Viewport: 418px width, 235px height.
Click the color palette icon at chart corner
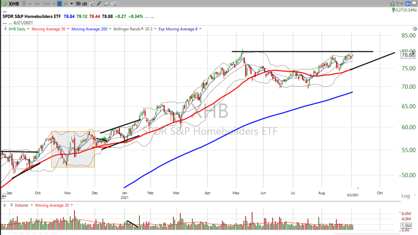(414, 29)
